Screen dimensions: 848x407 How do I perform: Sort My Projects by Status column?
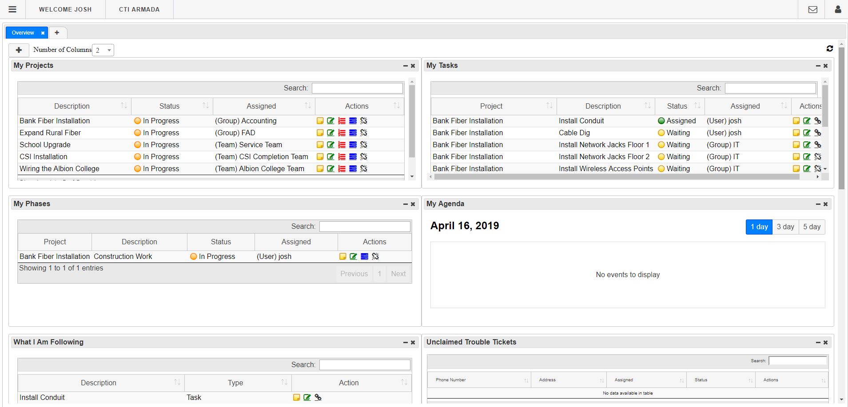click(x=172, y=106)
